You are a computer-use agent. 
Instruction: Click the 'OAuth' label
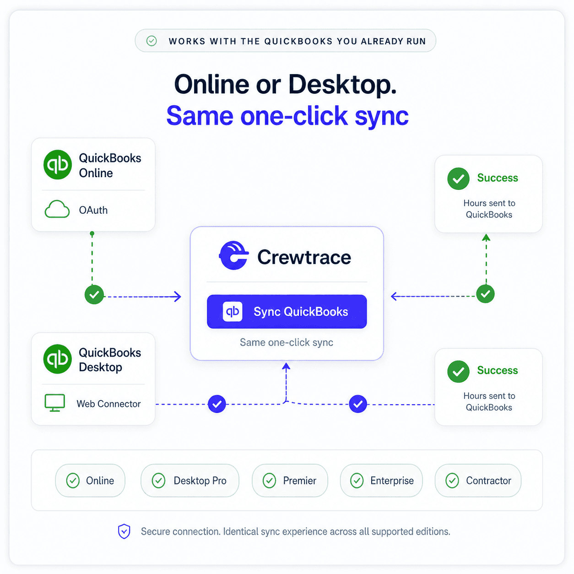click(93, 210)
